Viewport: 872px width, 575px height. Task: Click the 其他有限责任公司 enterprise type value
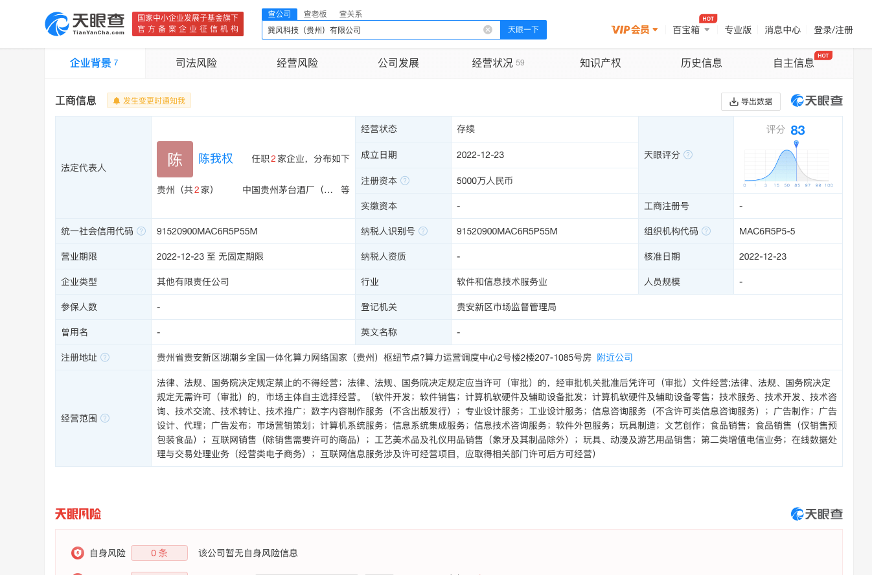point(193,282)
